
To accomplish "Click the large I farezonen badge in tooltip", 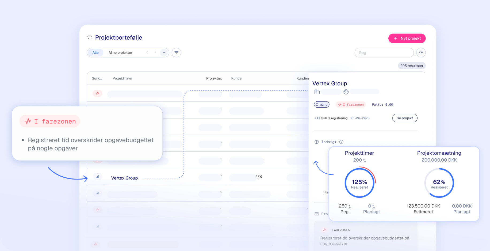I will pos(50,121).
